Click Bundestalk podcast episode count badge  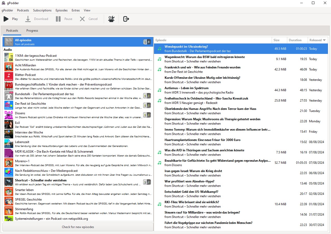click(147, 96)
